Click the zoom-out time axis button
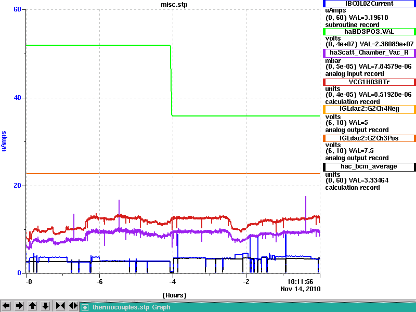 click(73, 306)
